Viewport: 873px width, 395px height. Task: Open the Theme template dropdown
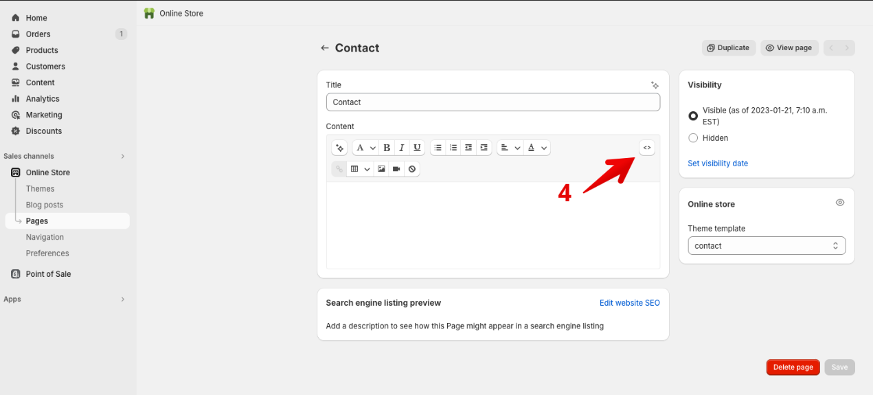tap(766, 246)
